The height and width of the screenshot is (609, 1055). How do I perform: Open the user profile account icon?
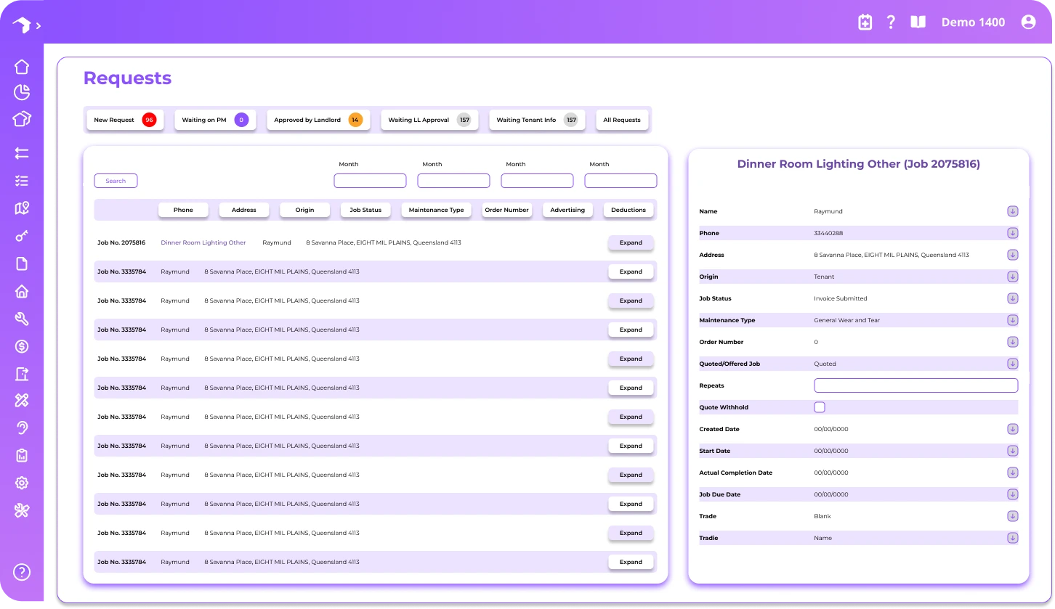(x=1028, y=23)
